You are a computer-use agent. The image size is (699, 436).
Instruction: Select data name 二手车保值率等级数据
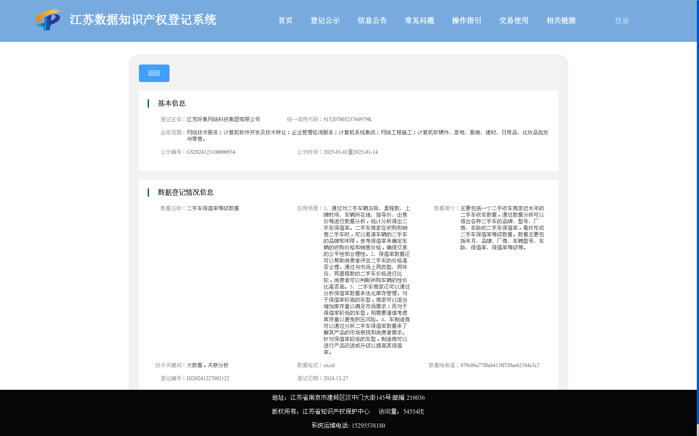(213, 208)
